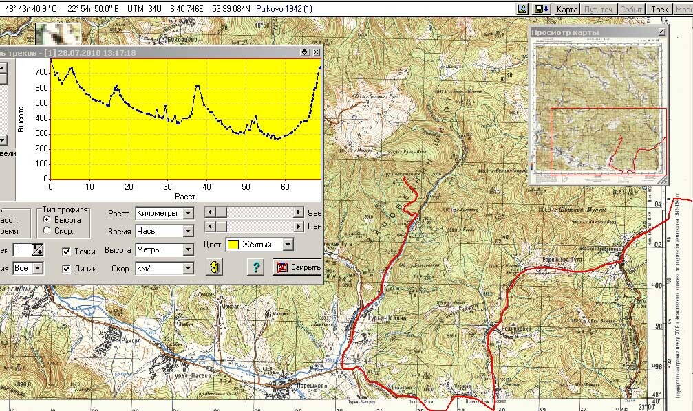Open the Карта toolbar menu
Screen dimensions: 693x411
566,9
